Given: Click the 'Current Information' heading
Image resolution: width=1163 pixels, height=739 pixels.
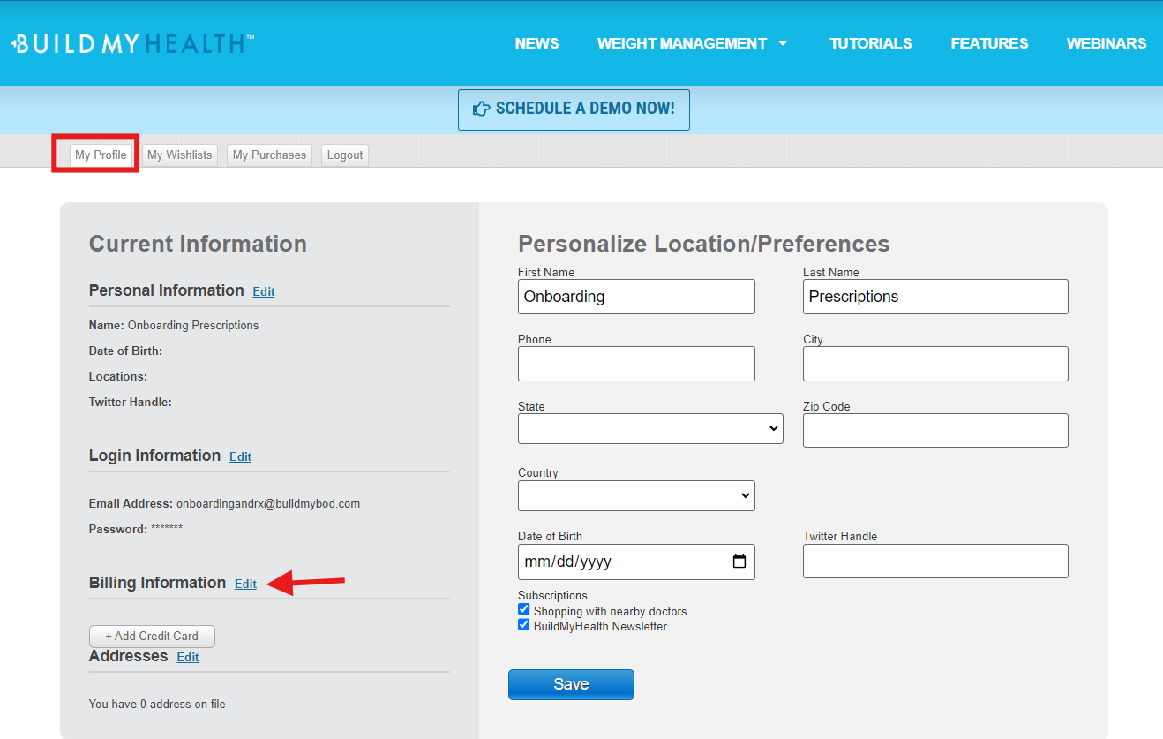Looking at the screenshot, I should (198, 244).
